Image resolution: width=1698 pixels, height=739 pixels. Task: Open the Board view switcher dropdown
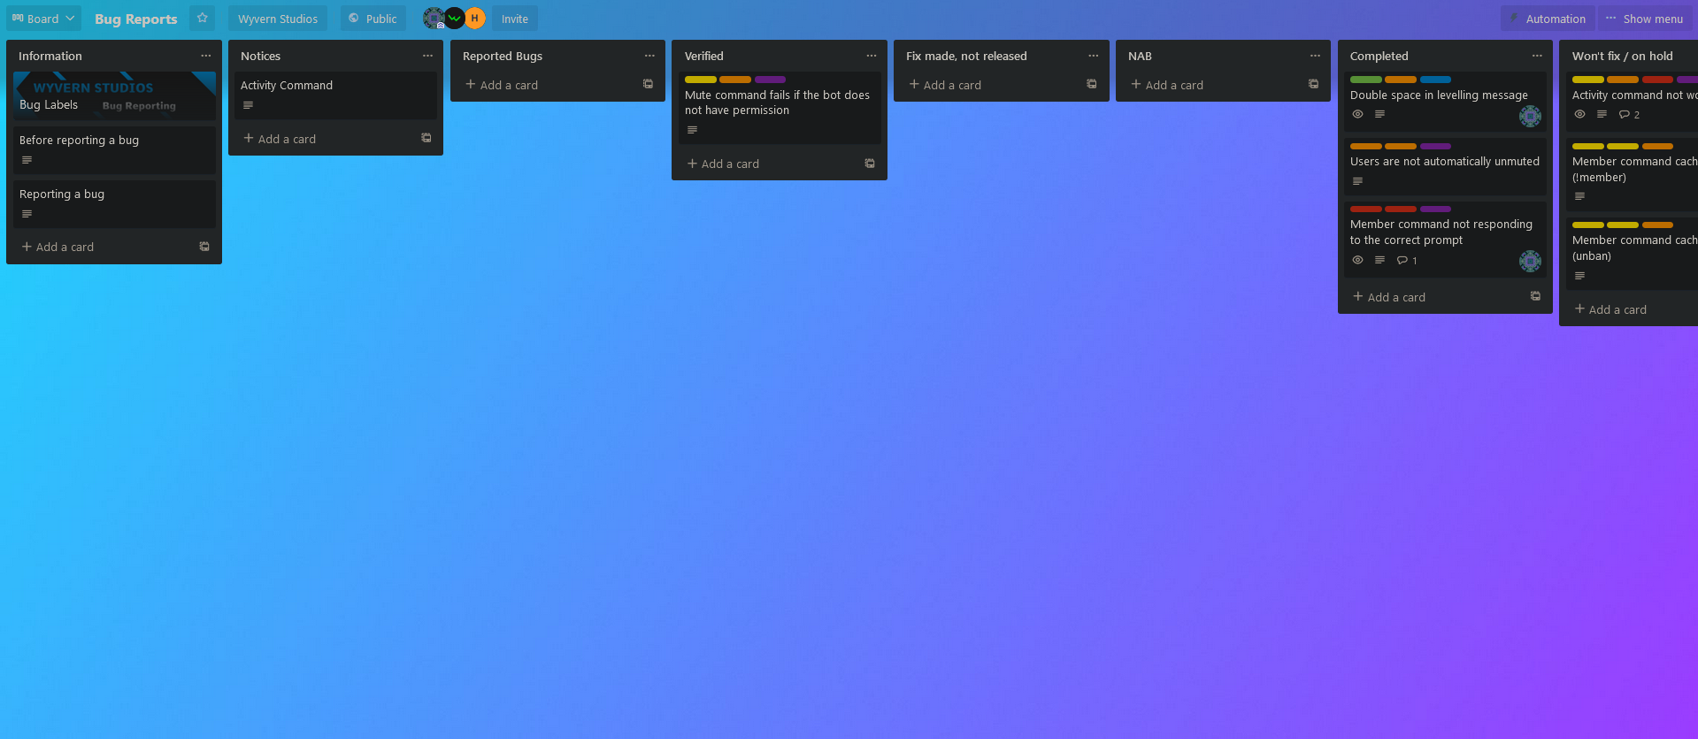coord(43,18)
